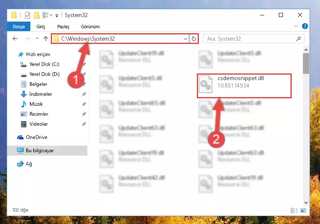Select OneDrive in the navigation pane
Viewport: 320px width, 224px height.
click(x=36, y=137)
